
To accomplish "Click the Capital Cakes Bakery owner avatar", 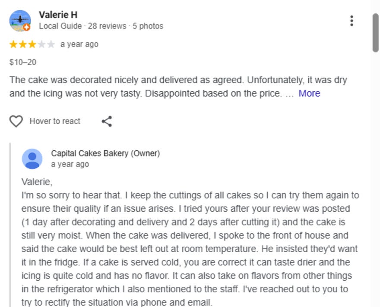I will click(x=32, y=159).
